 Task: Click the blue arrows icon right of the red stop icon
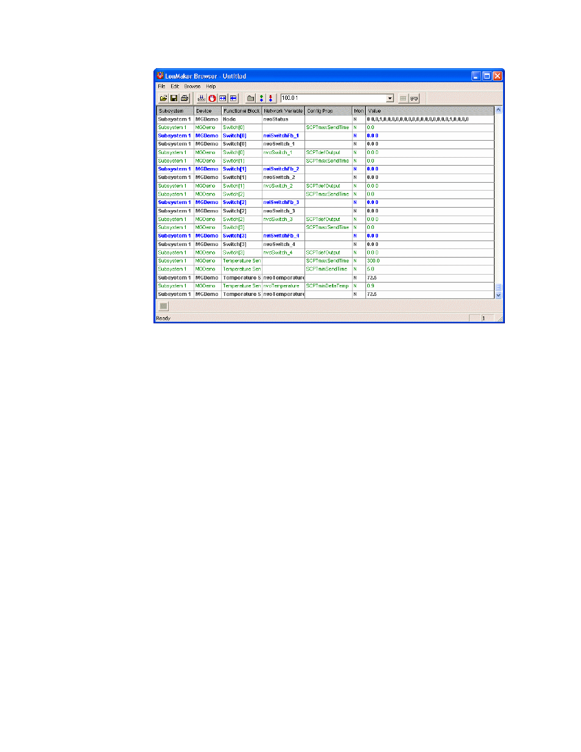click(x=223, y=98)
